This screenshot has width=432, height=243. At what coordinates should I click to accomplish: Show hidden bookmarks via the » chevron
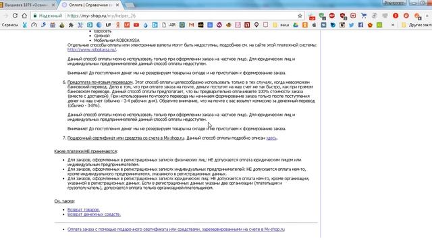[x=393, y=25]
